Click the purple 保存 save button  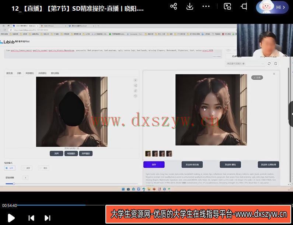[x=154, y=165]
